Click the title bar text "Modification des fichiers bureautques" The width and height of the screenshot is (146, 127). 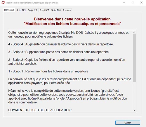tap(32, 3)
